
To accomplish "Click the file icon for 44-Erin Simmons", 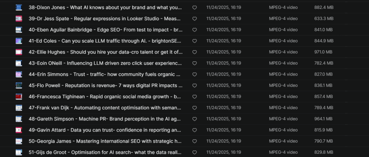I will coord(19,74).
